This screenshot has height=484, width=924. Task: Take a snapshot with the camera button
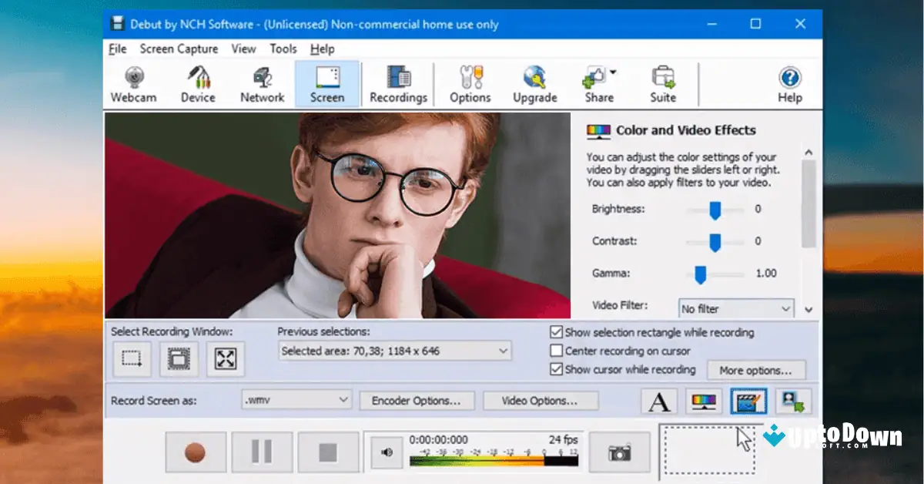[x=621, y=452]
